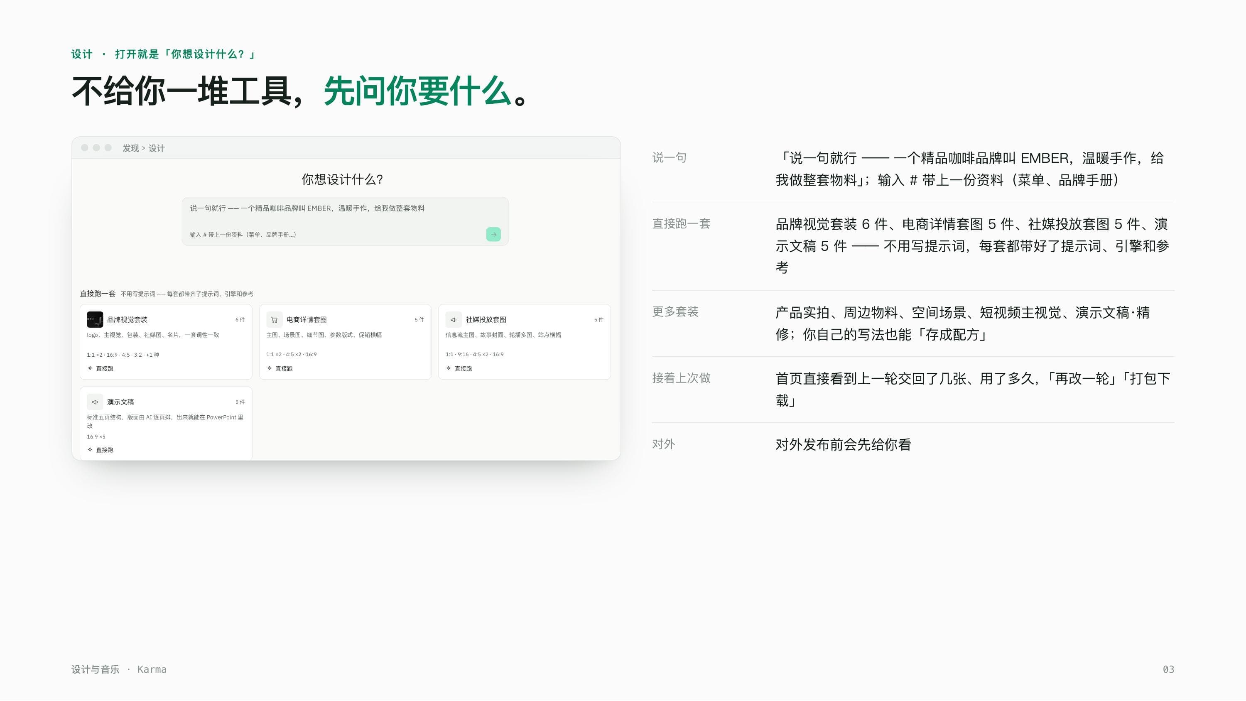The image size is (1246, 701).
Task: Click the 说一句 label in the right list
Action: 670,157
